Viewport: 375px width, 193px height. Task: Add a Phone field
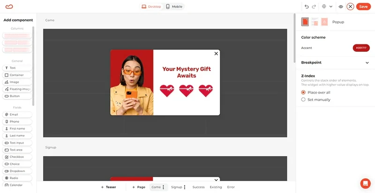tap(17, 122)
